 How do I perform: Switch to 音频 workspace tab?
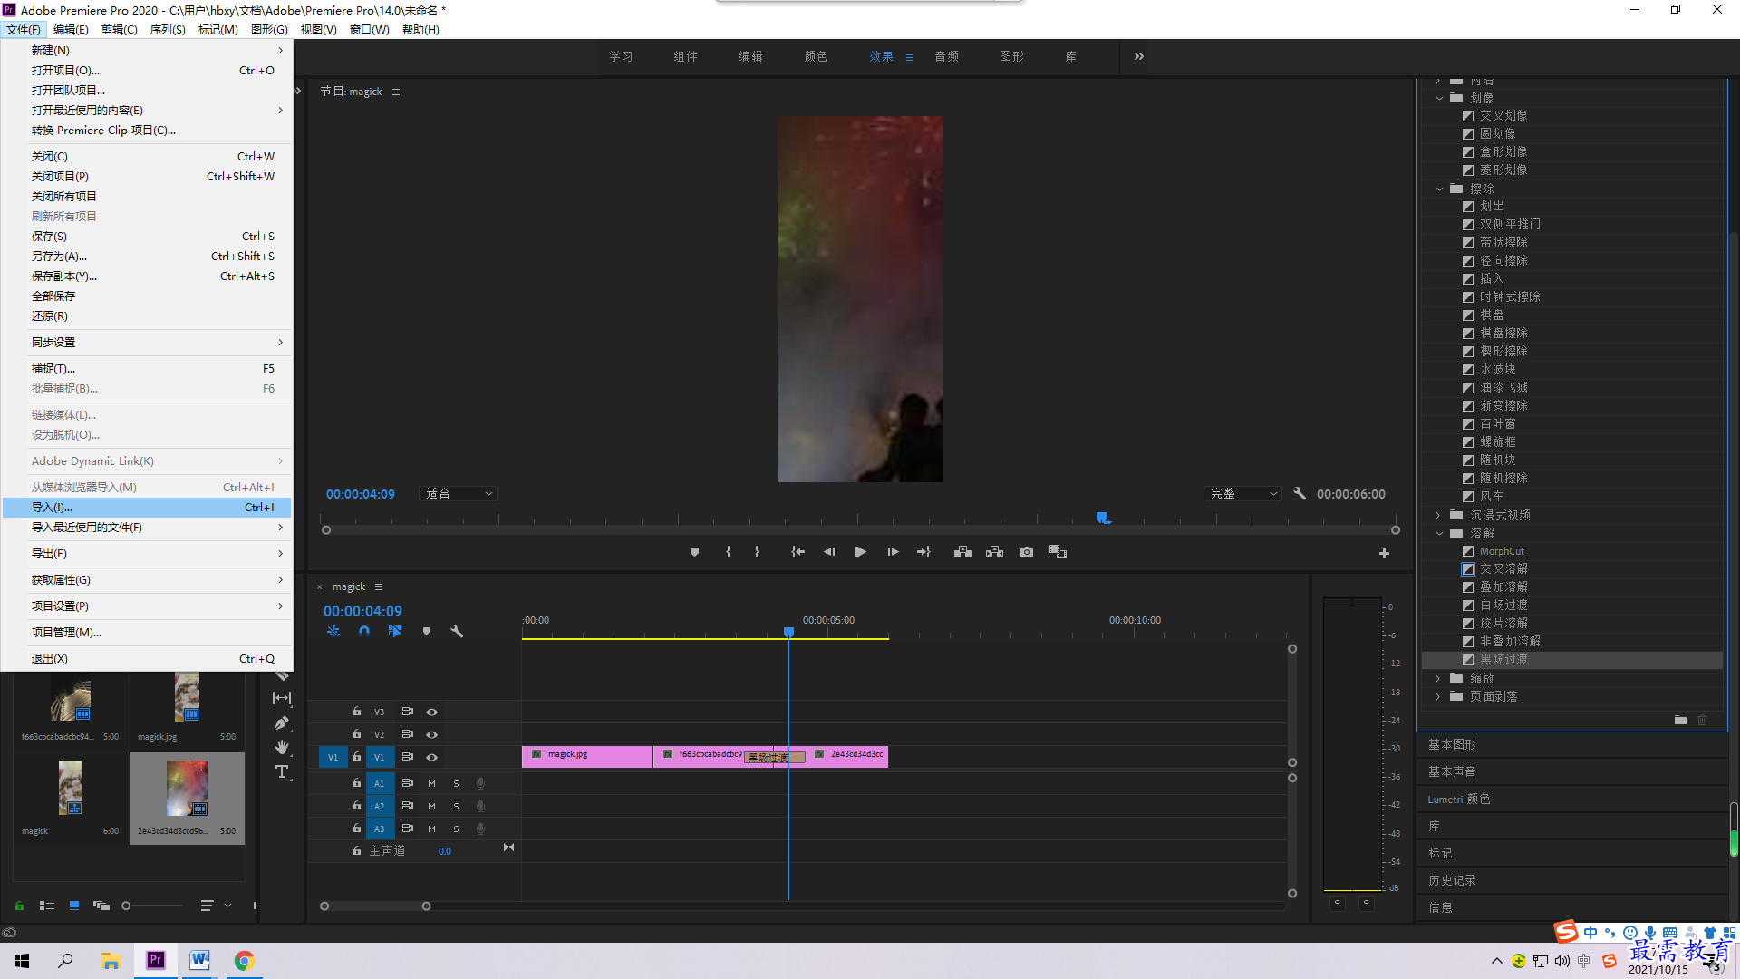coord(946,56)
